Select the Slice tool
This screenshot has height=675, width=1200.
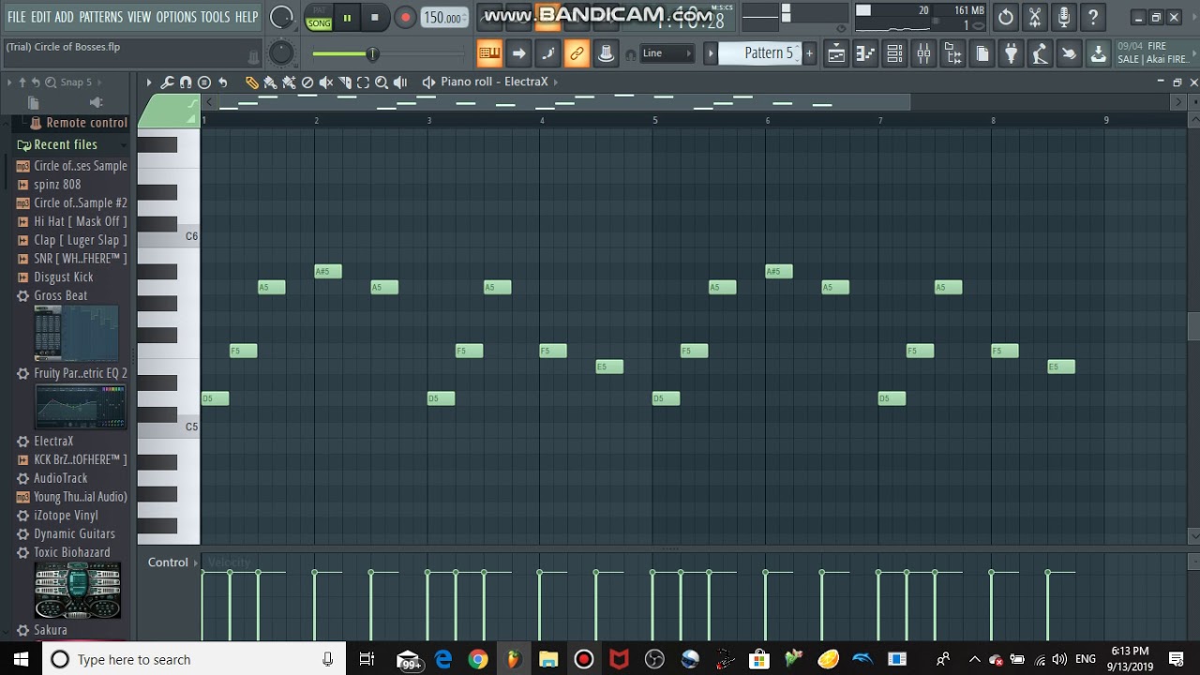[x=344, y=82]
